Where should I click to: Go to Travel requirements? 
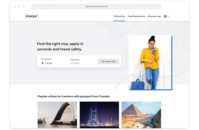pyautogui.click(x=136, y=16)
